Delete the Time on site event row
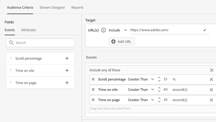Image resolution: width=216 pixels, height=122 pixels. (211, 90)
